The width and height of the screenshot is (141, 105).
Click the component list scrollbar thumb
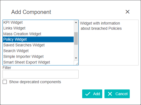(x=76, y=39)
